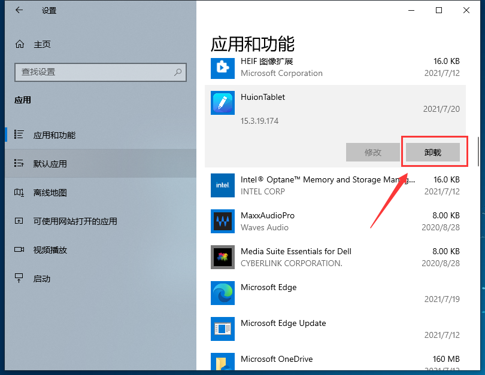Go to 主页 home page
This screenshot has width=485, height=375.
(101, 44)
